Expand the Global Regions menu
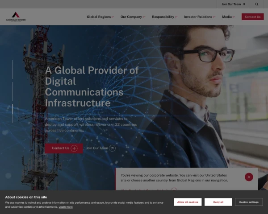This screenshot has height=214, width=268. pos(100,17)
